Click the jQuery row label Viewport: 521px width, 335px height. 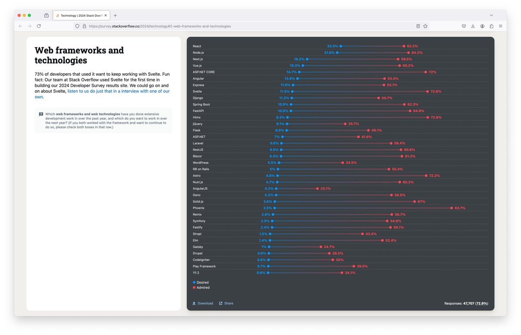[x=198, y=124]
